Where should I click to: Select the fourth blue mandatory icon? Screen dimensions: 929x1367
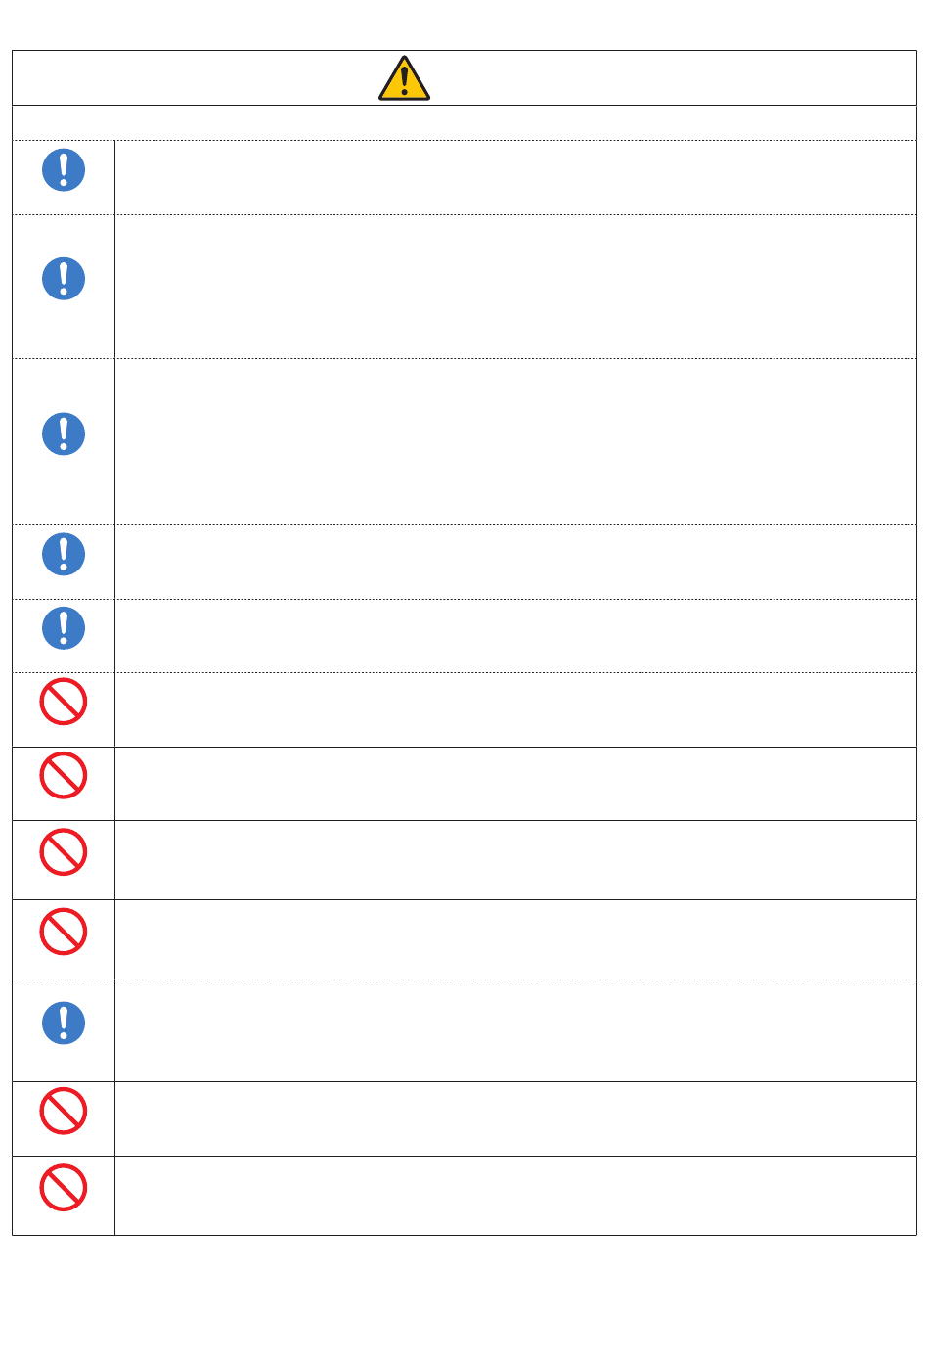point(64,554)
